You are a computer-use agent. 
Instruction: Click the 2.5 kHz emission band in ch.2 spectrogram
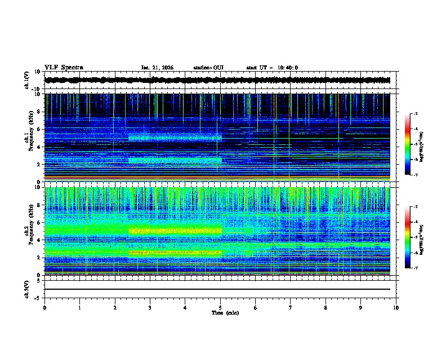(175, 253)
